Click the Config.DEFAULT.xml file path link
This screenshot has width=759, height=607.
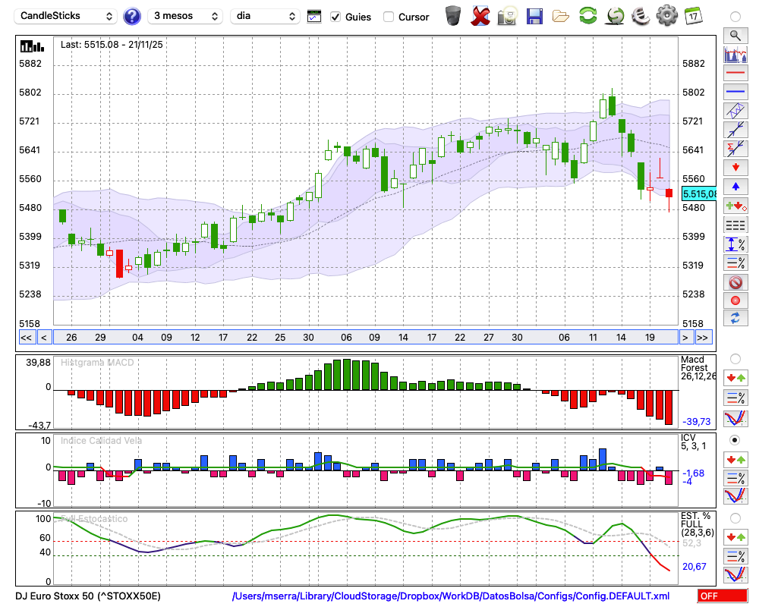(451, 596)
